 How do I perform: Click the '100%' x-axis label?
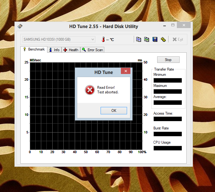[x=142, y=152]
